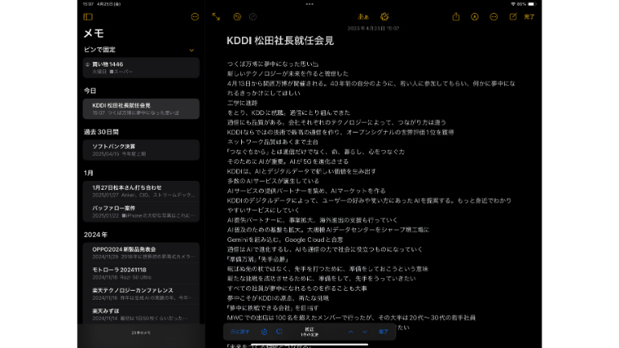Screen dimensions: 619x348
Task: Tap the redo arrow icon
Action: [x=253, y=17]
